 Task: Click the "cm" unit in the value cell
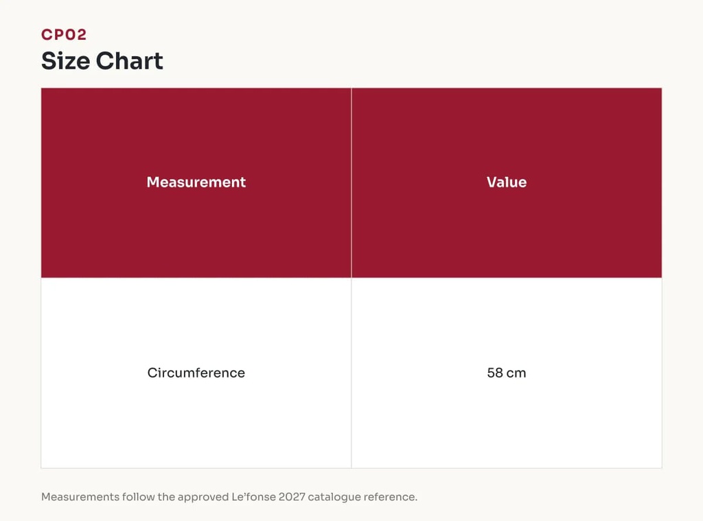tap(516, 373)
